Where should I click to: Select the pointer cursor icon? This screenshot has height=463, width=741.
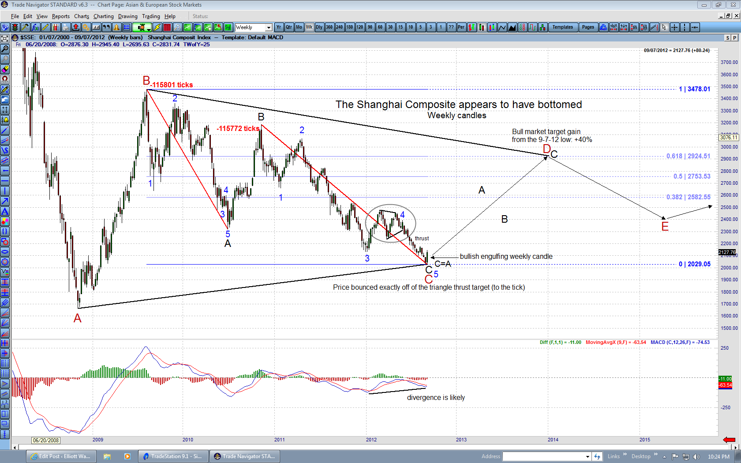pyautogui.click(x=664, y=27)
